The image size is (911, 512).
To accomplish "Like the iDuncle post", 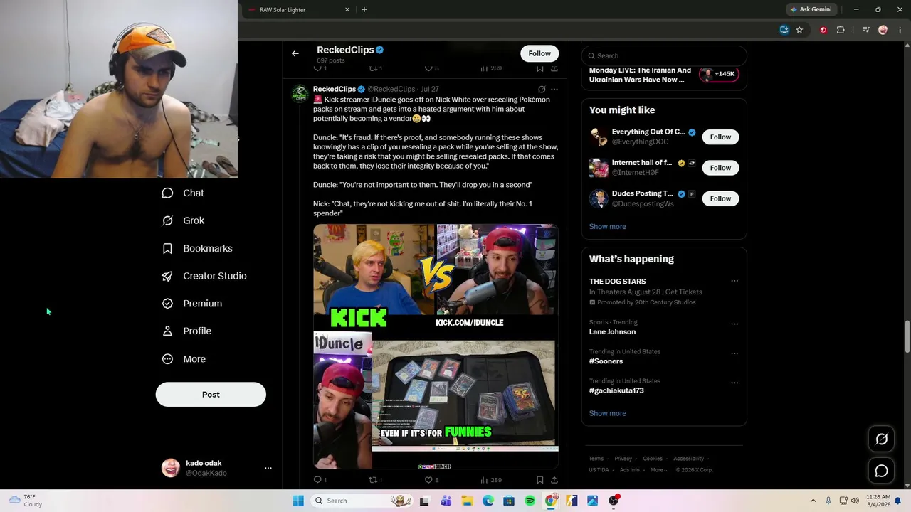I will click(x=431, y=480).
